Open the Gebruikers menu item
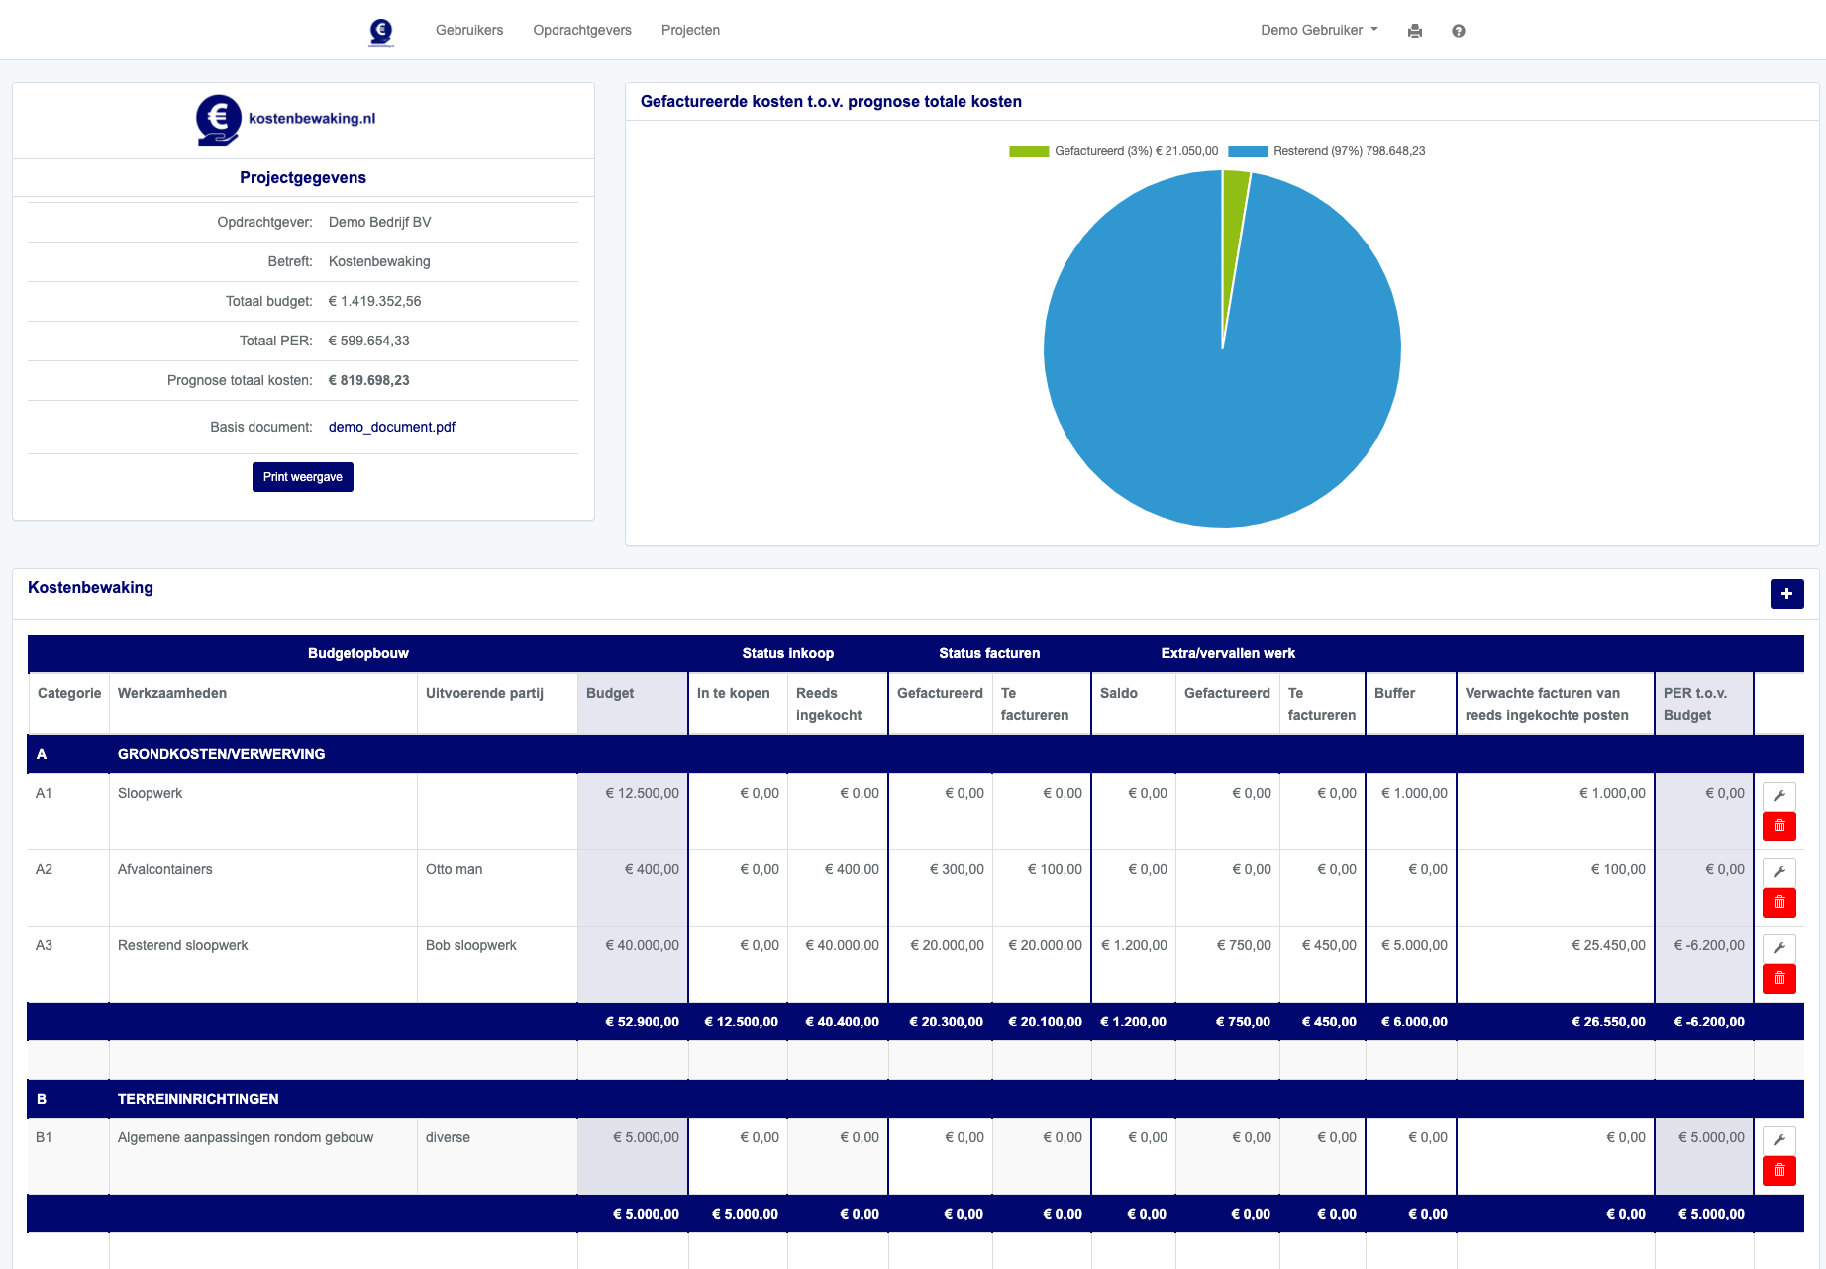 (x=469, y=30)
